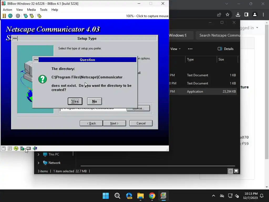Click Yes to create the directory
This screenshot has width=269, height=202.
pyautogui.click(x=75, y=101)
